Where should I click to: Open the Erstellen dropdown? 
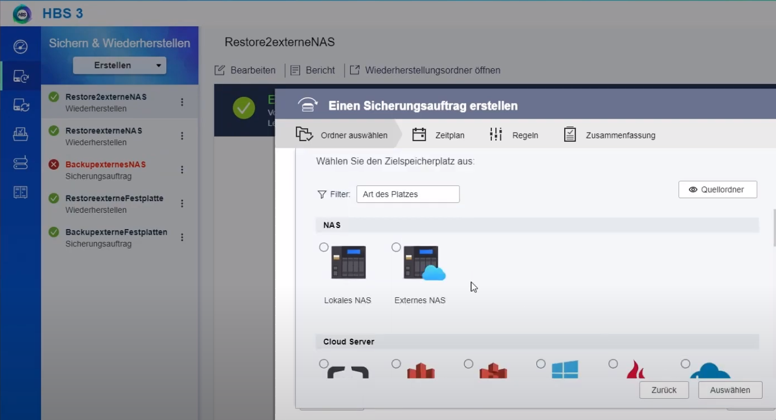click(120, 66)
